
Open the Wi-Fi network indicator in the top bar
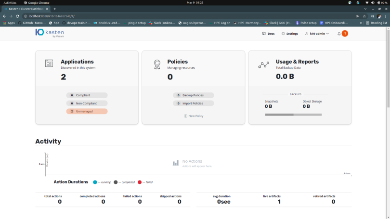[x=366, y=3]
